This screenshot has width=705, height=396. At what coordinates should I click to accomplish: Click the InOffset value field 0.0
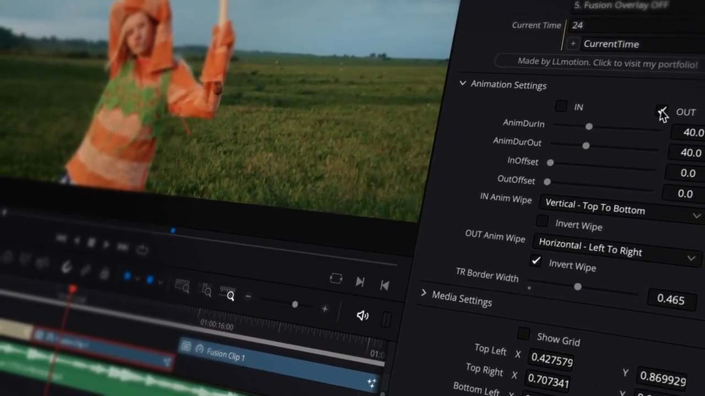pos(685,173)
